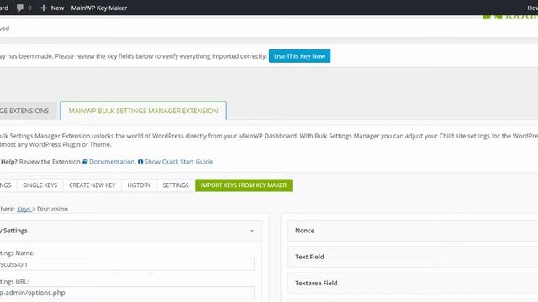Switch to the Settings tab
Viewport: 538px width, 302px height.
(176, 185)
